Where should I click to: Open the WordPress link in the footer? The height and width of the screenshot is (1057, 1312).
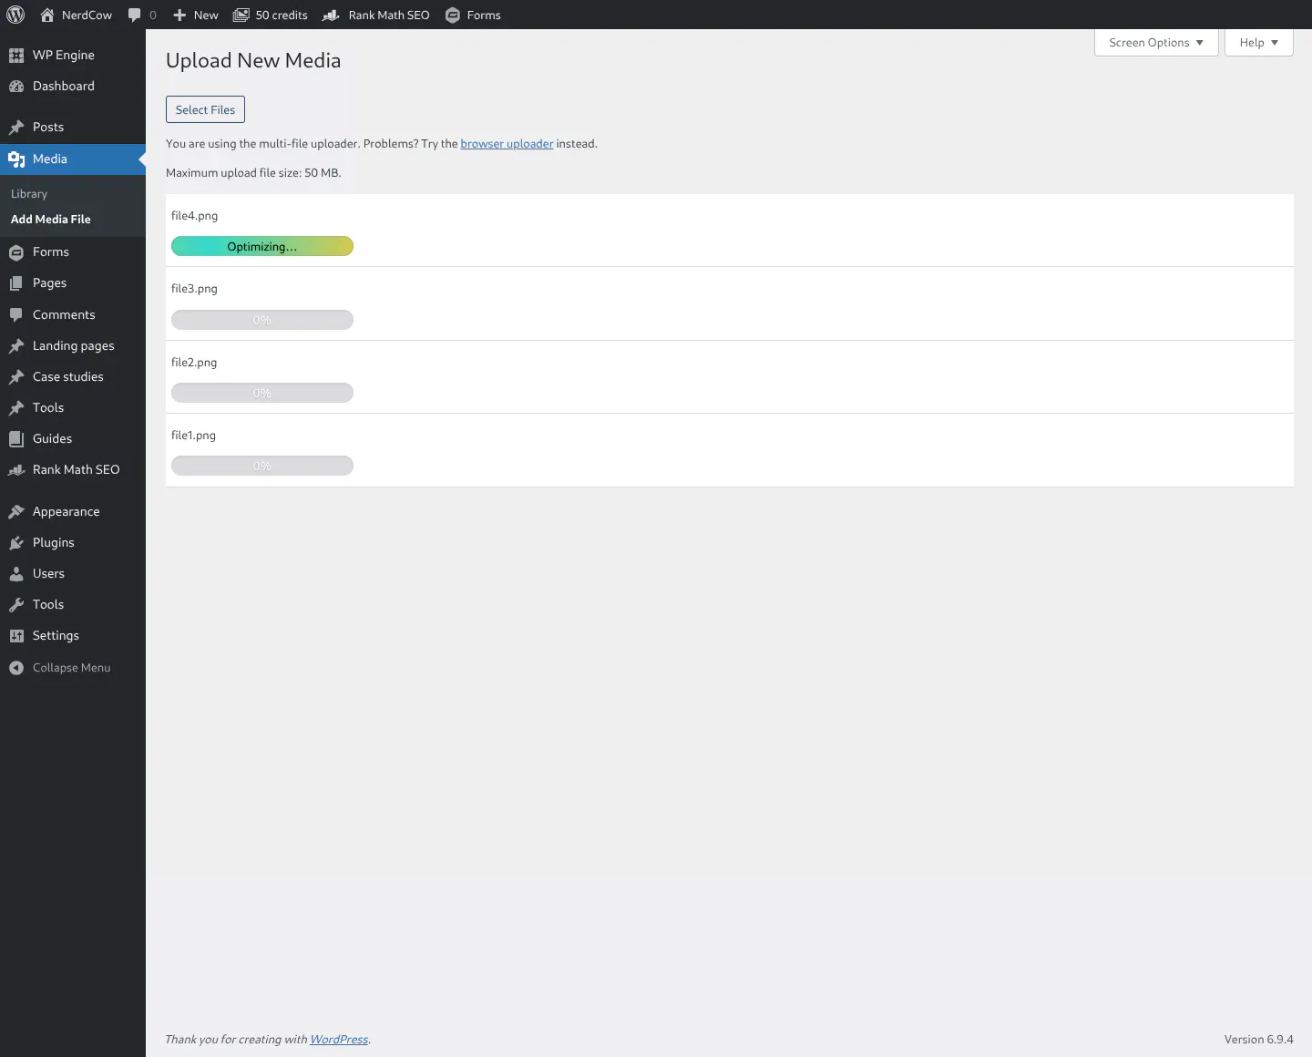coord(339,1040)
